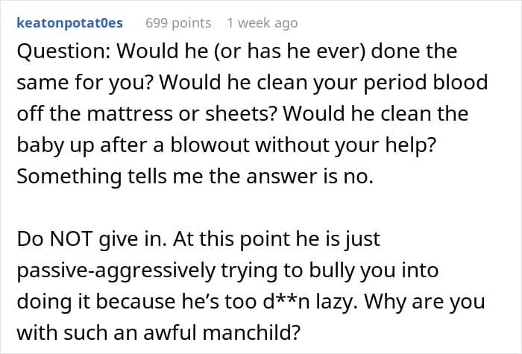Click the 699 points score
522x354 pixels.
click(x=178, y=23)
